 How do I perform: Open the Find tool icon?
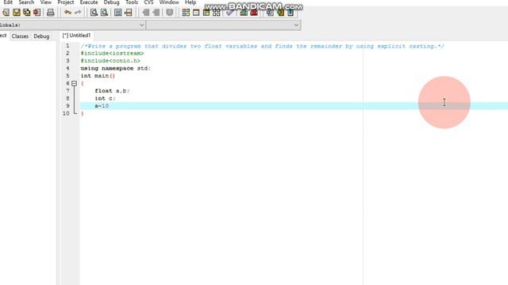(x=94, y=13)
